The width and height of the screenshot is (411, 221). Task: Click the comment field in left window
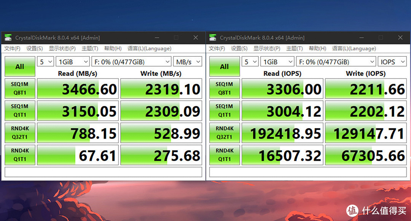[x=103, y=172]
